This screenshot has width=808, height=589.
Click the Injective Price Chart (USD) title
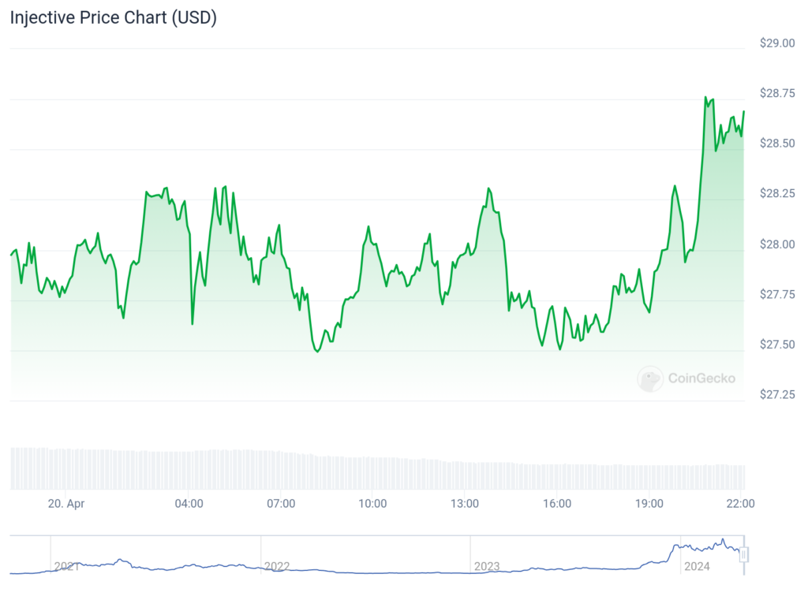(x=114, y=17)
